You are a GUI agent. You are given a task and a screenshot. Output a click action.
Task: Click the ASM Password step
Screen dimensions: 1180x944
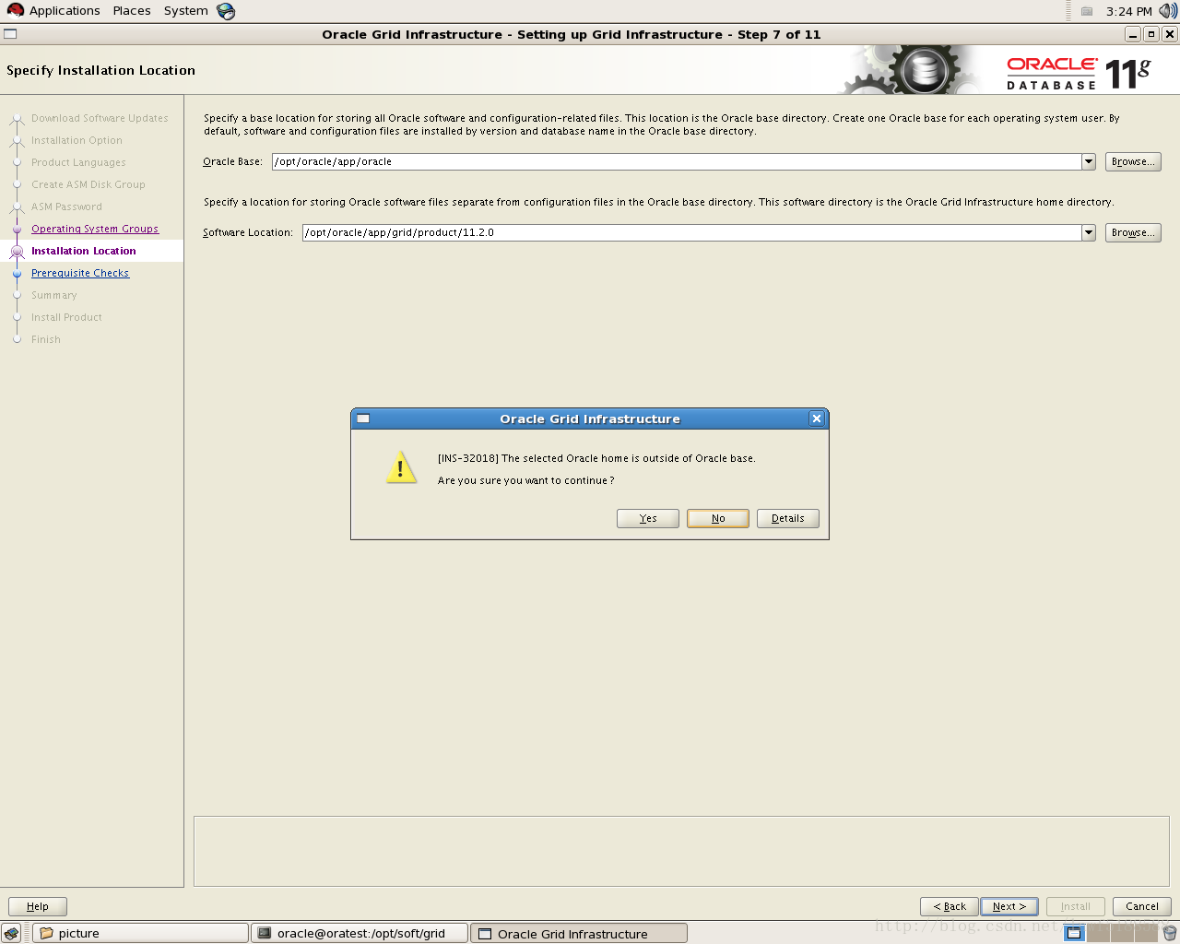click(66, 206)
